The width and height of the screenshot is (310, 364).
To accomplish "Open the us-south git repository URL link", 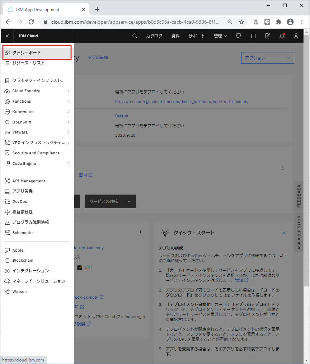I will (182, 102).
